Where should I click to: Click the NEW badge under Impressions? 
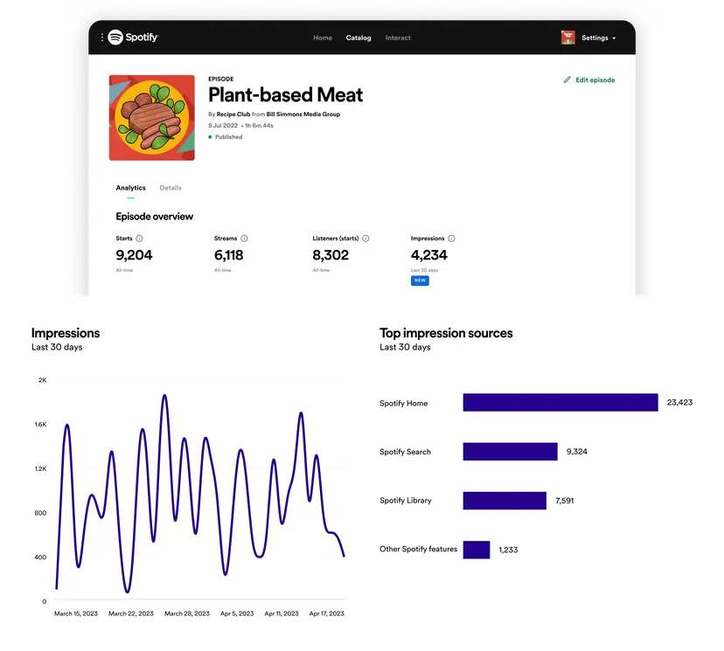click(x=420, y=280)
